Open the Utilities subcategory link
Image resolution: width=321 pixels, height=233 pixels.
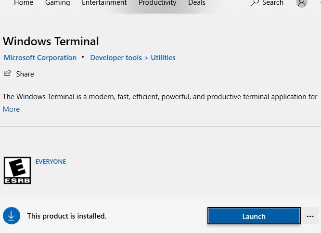point(163,58)
